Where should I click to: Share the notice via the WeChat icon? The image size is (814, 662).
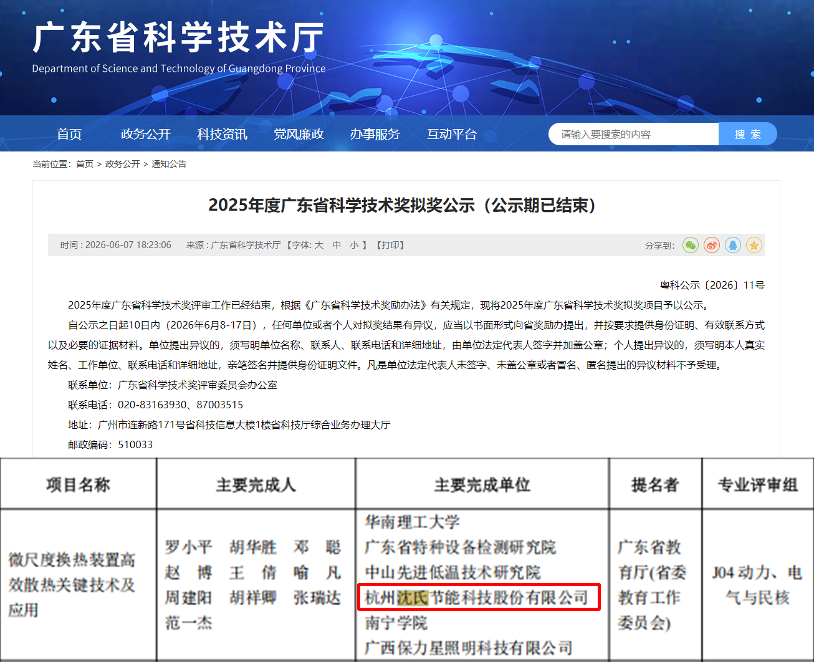(691, 245)
